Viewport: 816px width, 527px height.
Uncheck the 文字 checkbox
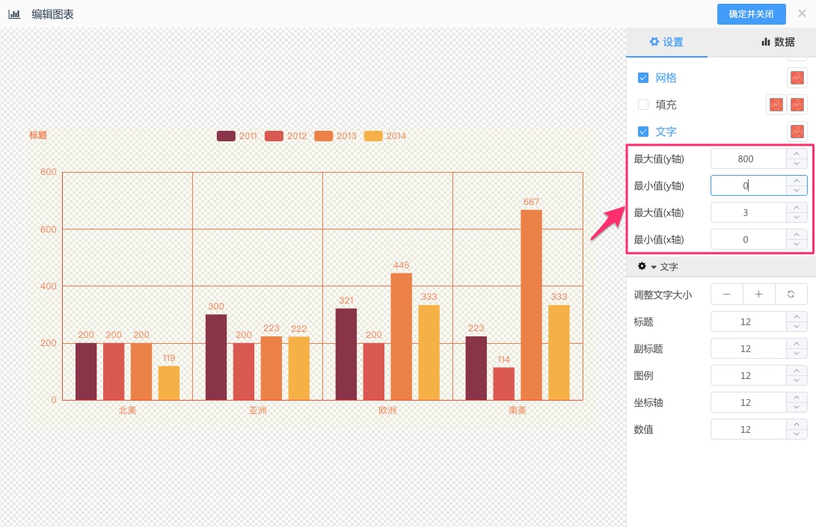[643, 132]
